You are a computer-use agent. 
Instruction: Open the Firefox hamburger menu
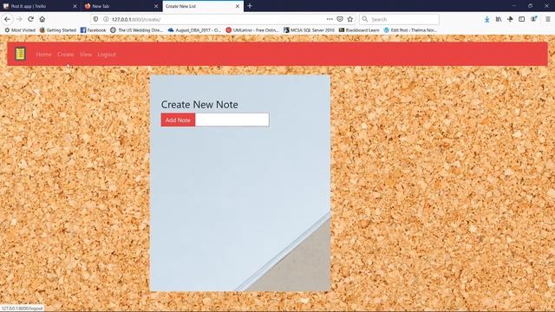pos(547,19)
